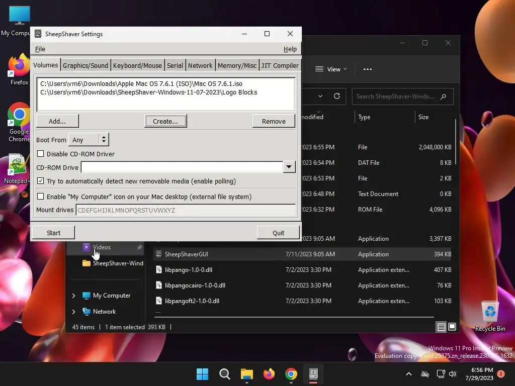515x386 pixels.
Task: Switch to the Network tab
Action: point(200,65)
